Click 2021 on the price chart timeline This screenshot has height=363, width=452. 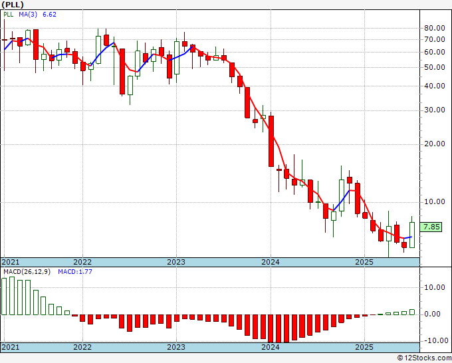pyautogui.click(x=11, y=262)
